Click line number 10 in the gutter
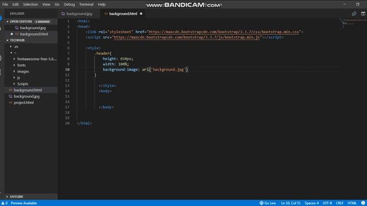This screenshot has height=206, width=367. point(67,70)
